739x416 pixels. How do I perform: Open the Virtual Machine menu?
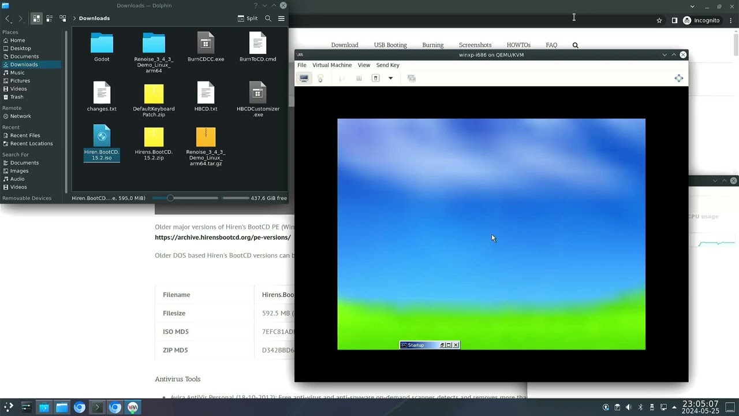pyautogui.click(x=332, y=65)
